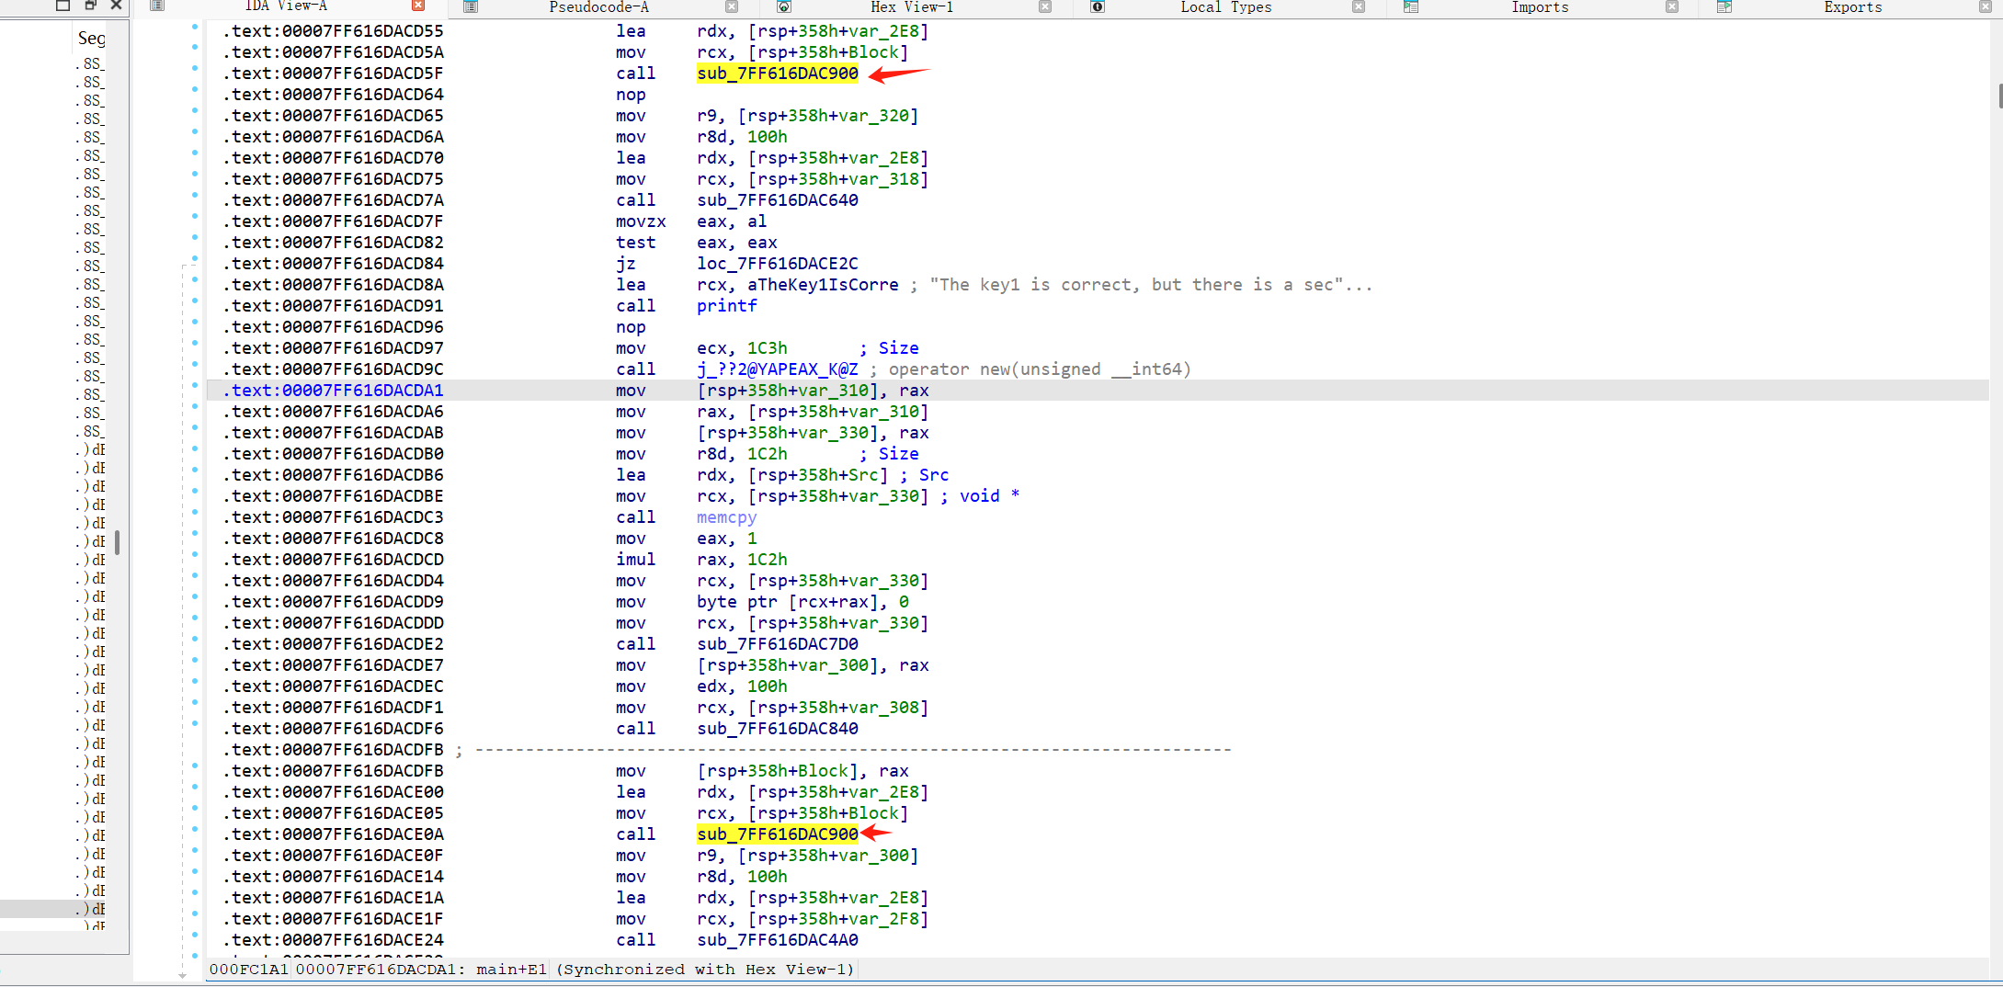The height and width of the screenshot is (987, 2003).
Task: Select the highlighted line at 00007FF616DACDA1
Action: click(x=1098, y=391)
